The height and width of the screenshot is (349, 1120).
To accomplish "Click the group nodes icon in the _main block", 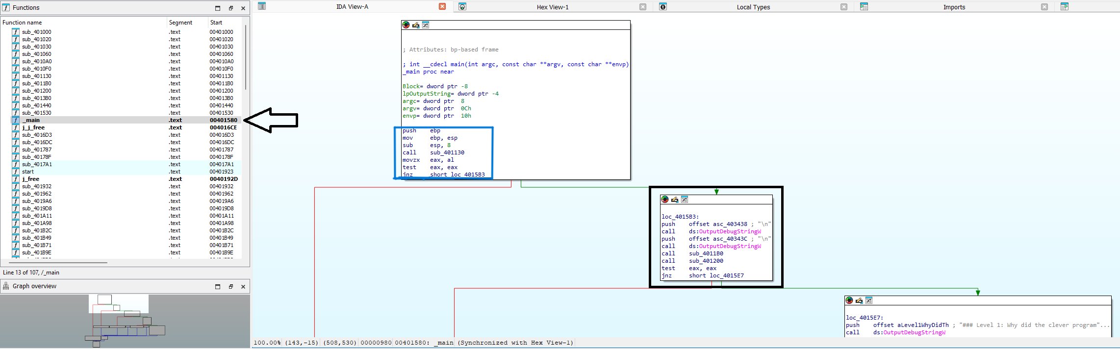I will point(426,25).
